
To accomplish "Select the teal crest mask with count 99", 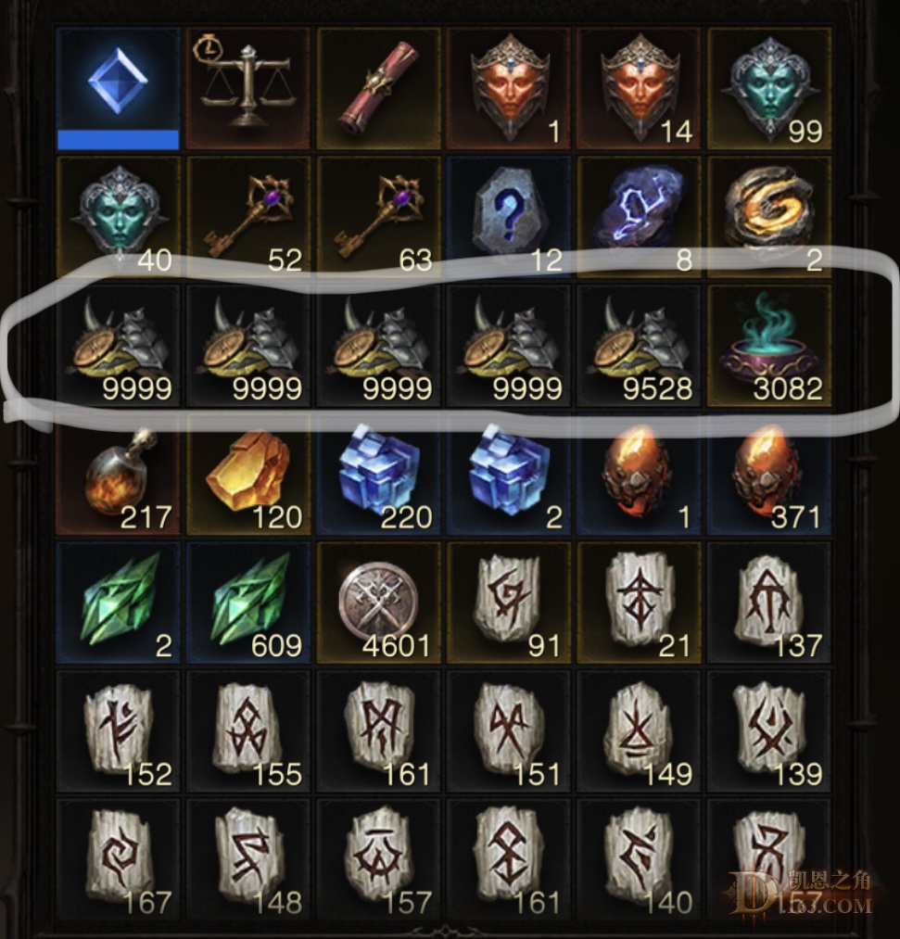I will click(769, 89).
